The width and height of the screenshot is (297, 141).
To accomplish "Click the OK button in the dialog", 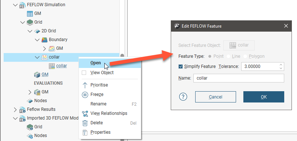I will tap(264, 97).
